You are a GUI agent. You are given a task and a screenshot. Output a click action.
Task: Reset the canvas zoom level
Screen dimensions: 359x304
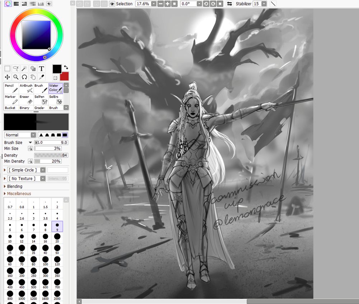point(174,4)
